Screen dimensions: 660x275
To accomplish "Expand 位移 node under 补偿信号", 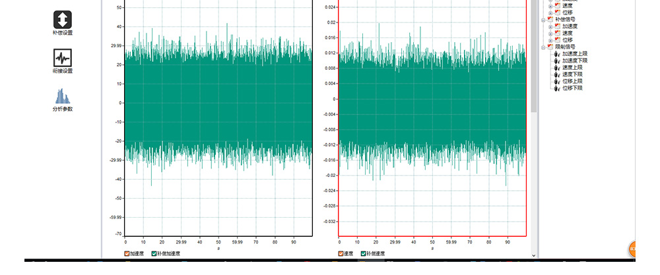I will tap(550, 39).
